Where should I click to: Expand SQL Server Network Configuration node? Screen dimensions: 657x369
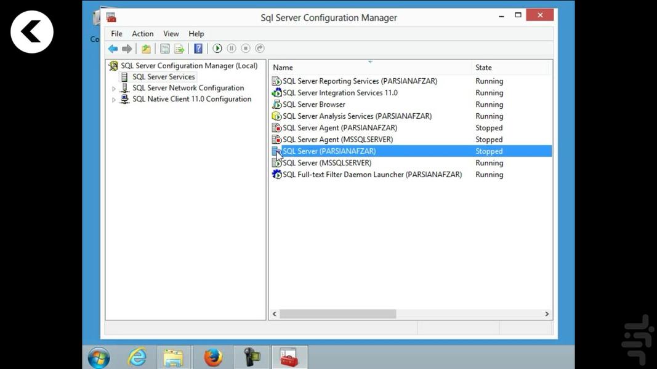[114, 88]
